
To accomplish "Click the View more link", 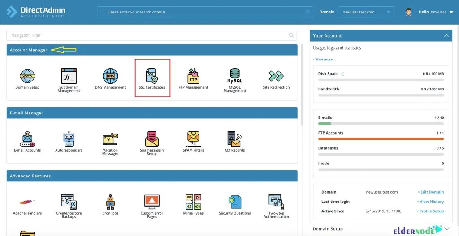I will (x=324, y=59).
